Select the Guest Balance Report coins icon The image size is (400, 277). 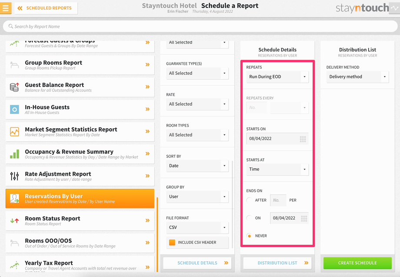tap(14, 87)
